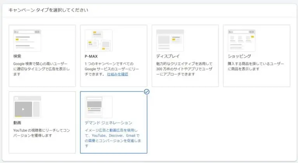Select the P-MAX campaign illustration
298x163 pixels.
tap(99, 40)
